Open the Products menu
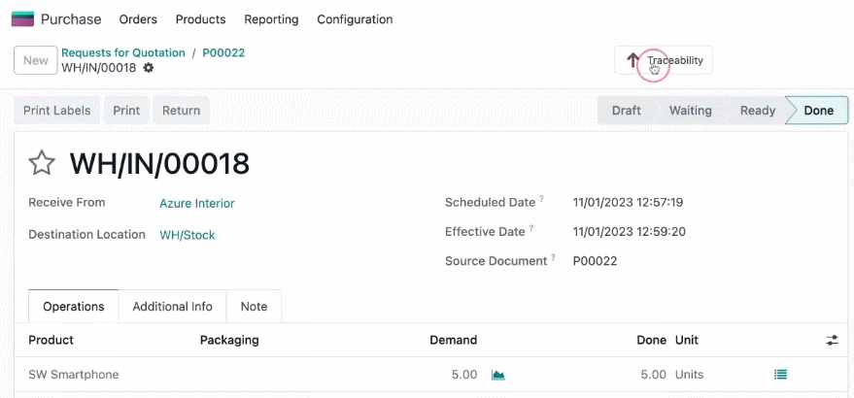 tap(200, 19)
